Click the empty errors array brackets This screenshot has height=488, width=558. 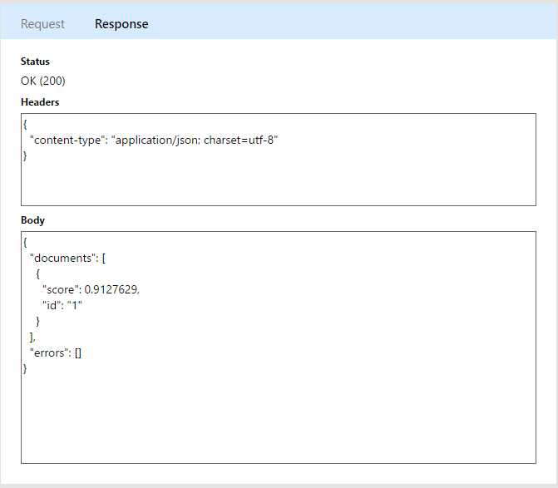pos(77,352)
